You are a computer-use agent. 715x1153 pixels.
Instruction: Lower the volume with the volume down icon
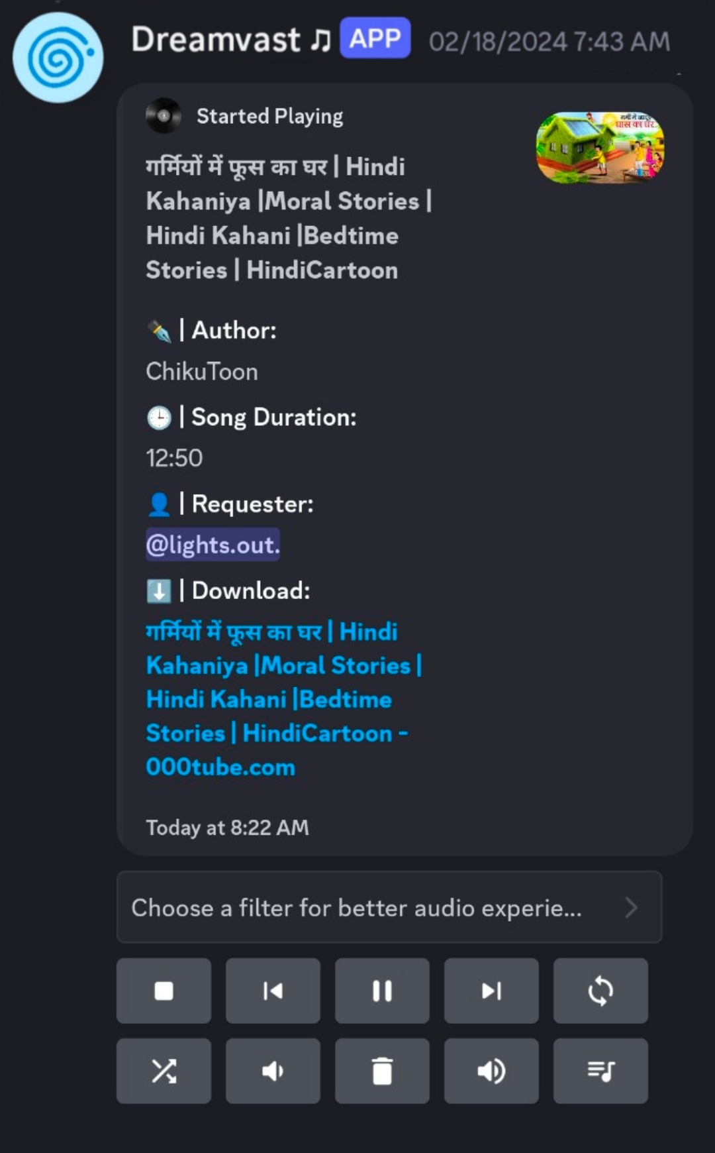(x=273, y=1071)
